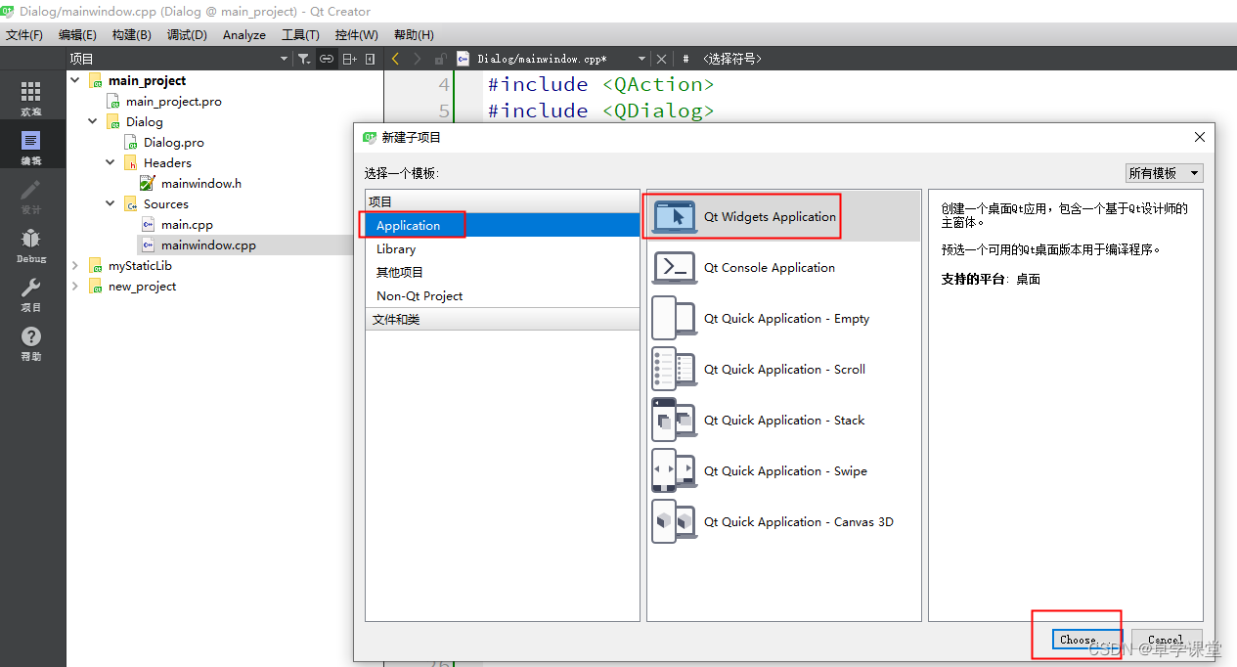
Task: Click the Cancel button
Action: pos(1165,640)
